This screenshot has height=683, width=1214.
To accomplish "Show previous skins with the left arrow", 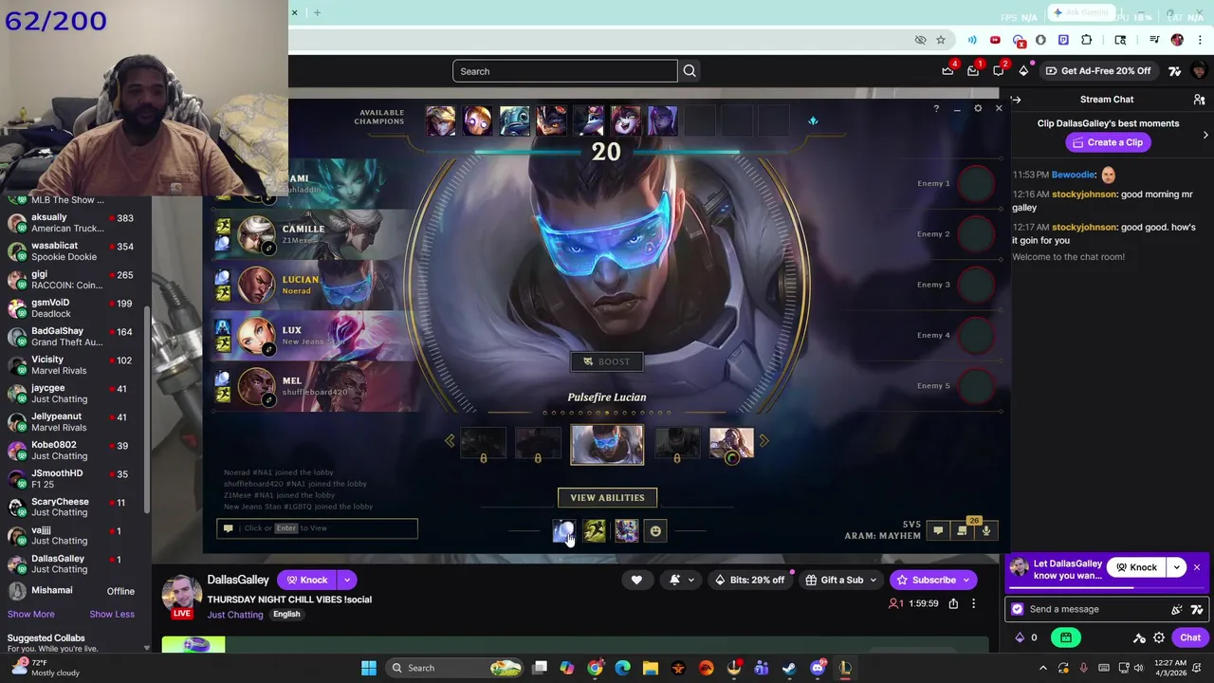I will click(450, 441).
